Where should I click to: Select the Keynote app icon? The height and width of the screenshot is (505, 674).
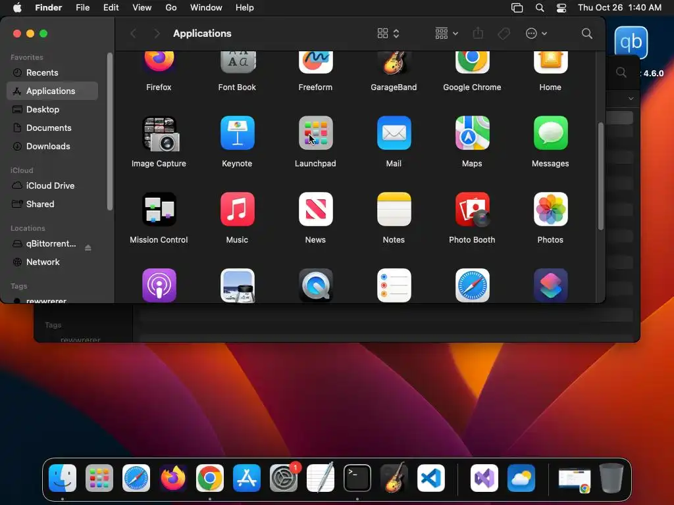coord(237,133)
